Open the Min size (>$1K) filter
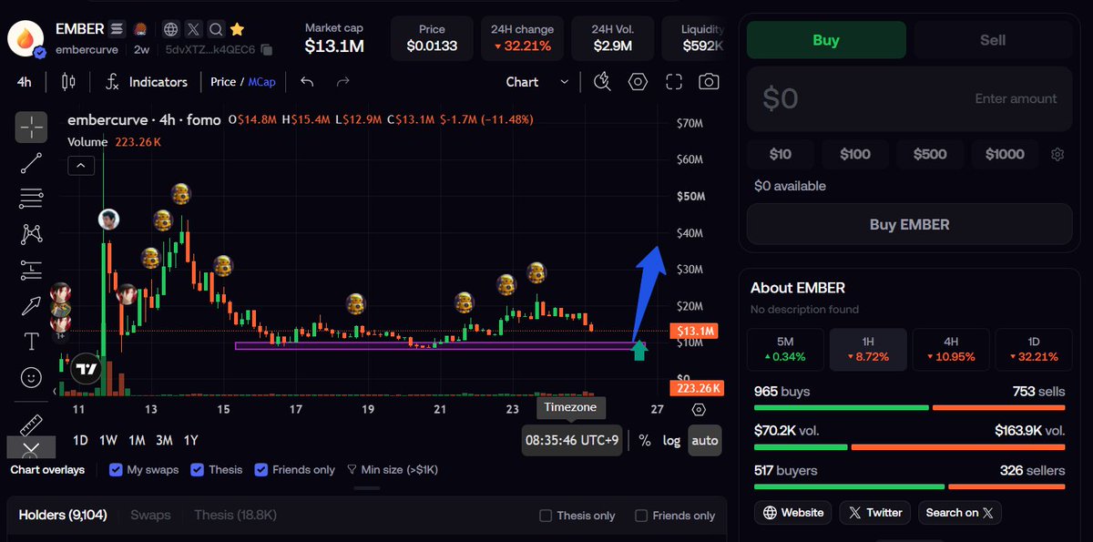The height and width of the screenshot is (542, 1093). pos(393,470)
